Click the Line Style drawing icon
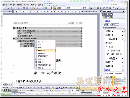The height and width of the screenshot is (98, 130). 66,88
